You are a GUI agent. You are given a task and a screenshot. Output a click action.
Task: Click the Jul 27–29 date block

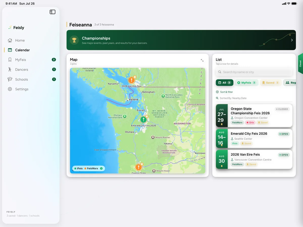(222, 116)
